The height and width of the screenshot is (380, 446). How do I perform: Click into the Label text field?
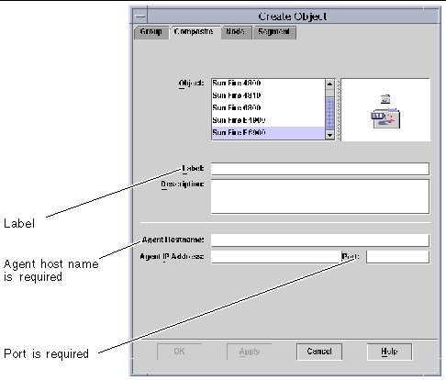pos(320,169)
